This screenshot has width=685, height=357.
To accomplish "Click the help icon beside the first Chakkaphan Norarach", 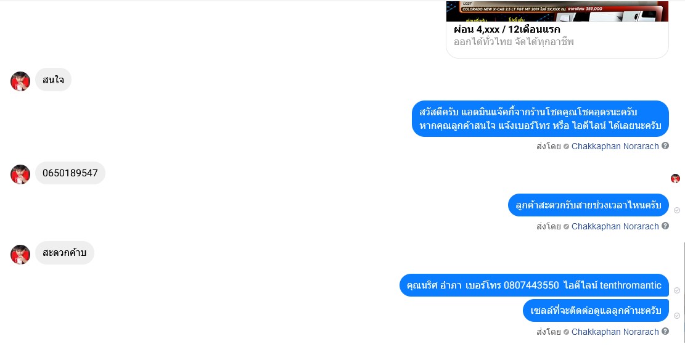I will coord(665,146).
